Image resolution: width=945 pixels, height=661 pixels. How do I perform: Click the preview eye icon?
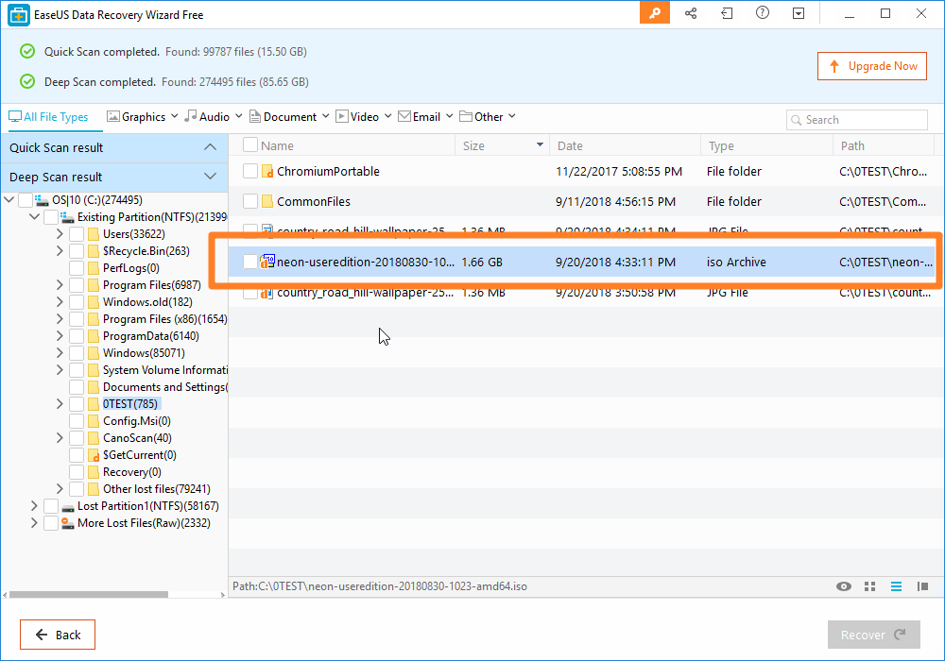844,586
